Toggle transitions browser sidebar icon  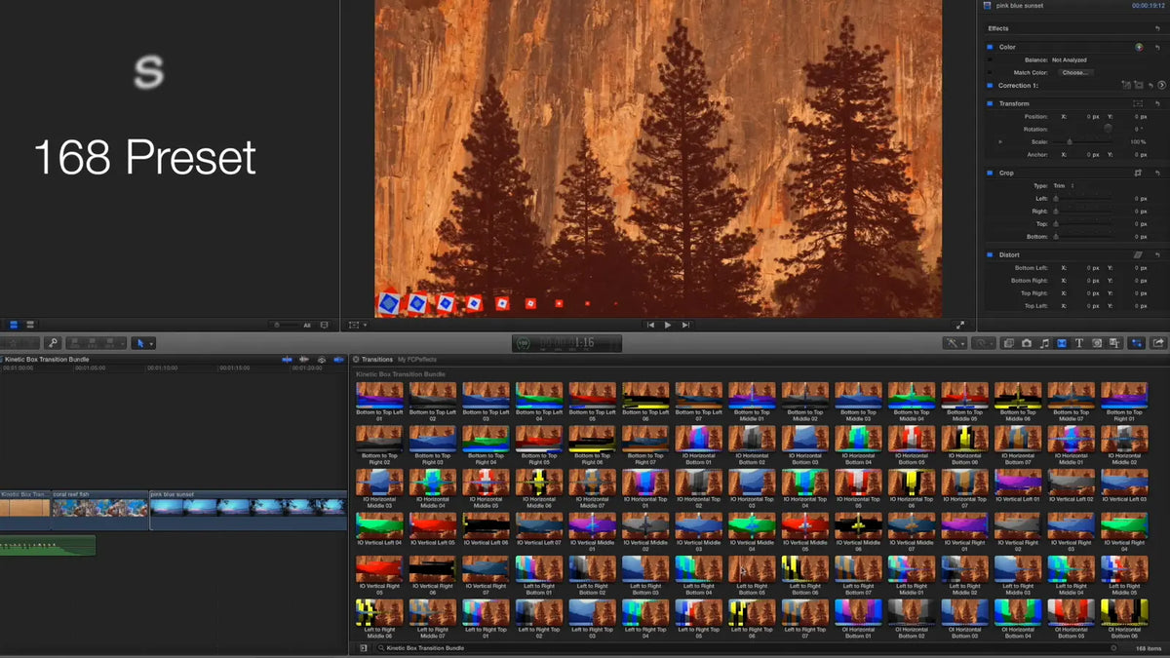tap(363, 647)
